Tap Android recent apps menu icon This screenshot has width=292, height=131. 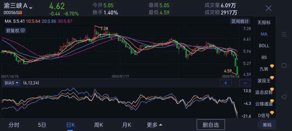[284, 34]
